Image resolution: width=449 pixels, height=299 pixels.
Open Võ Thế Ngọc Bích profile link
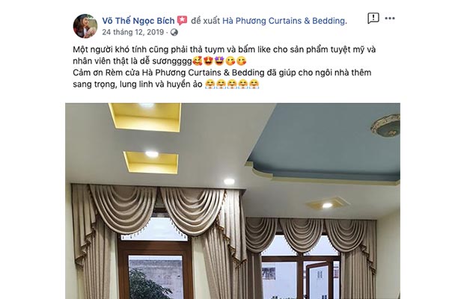(x=138, y=21)
